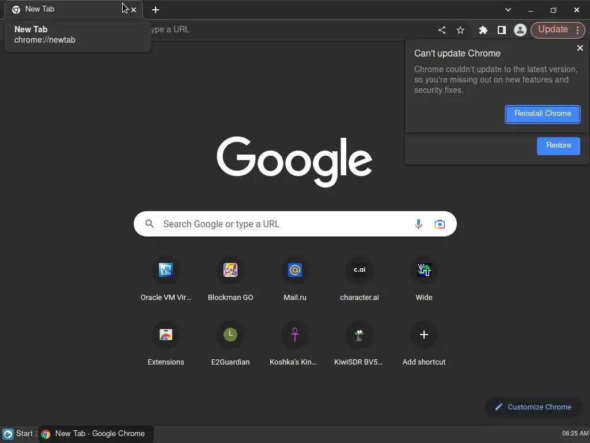The image size is (590, 443).
Task: Bookmark this tab with the star icon
Action: (x=460, y=30)
